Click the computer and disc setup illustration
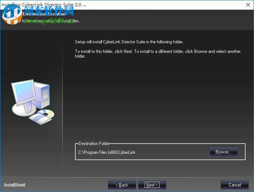This screenshot has width=254, height=192. click(x=33, y=102)
